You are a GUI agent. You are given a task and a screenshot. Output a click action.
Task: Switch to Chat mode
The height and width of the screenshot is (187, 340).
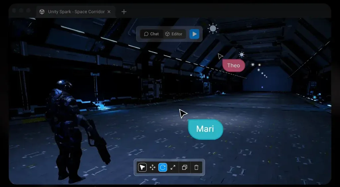point(151,34)
